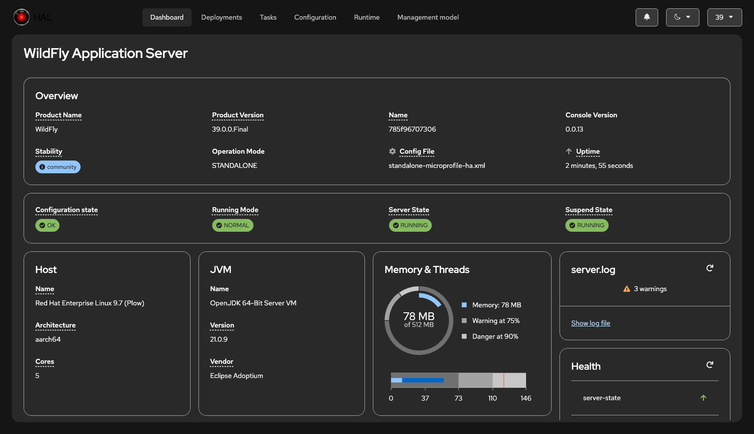Click the community stability badge
The width and height of the screenshot is (754, 434).
click(x=58, y=167)
